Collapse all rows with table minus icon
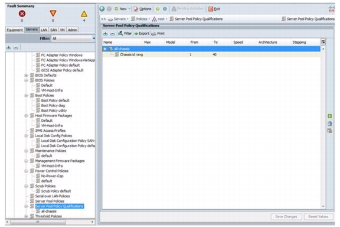The width and height of the screenshot is (340, 227). (x=112, y=34)
